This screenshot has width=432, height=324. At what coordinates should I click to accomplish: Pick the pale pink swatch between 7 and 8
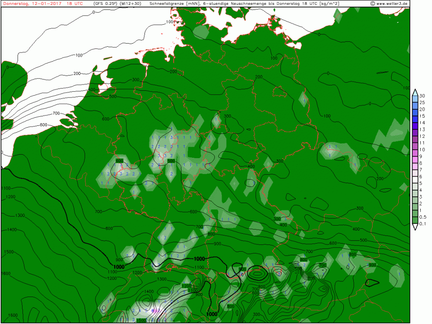pyautogui.click(x=415, y=167)
